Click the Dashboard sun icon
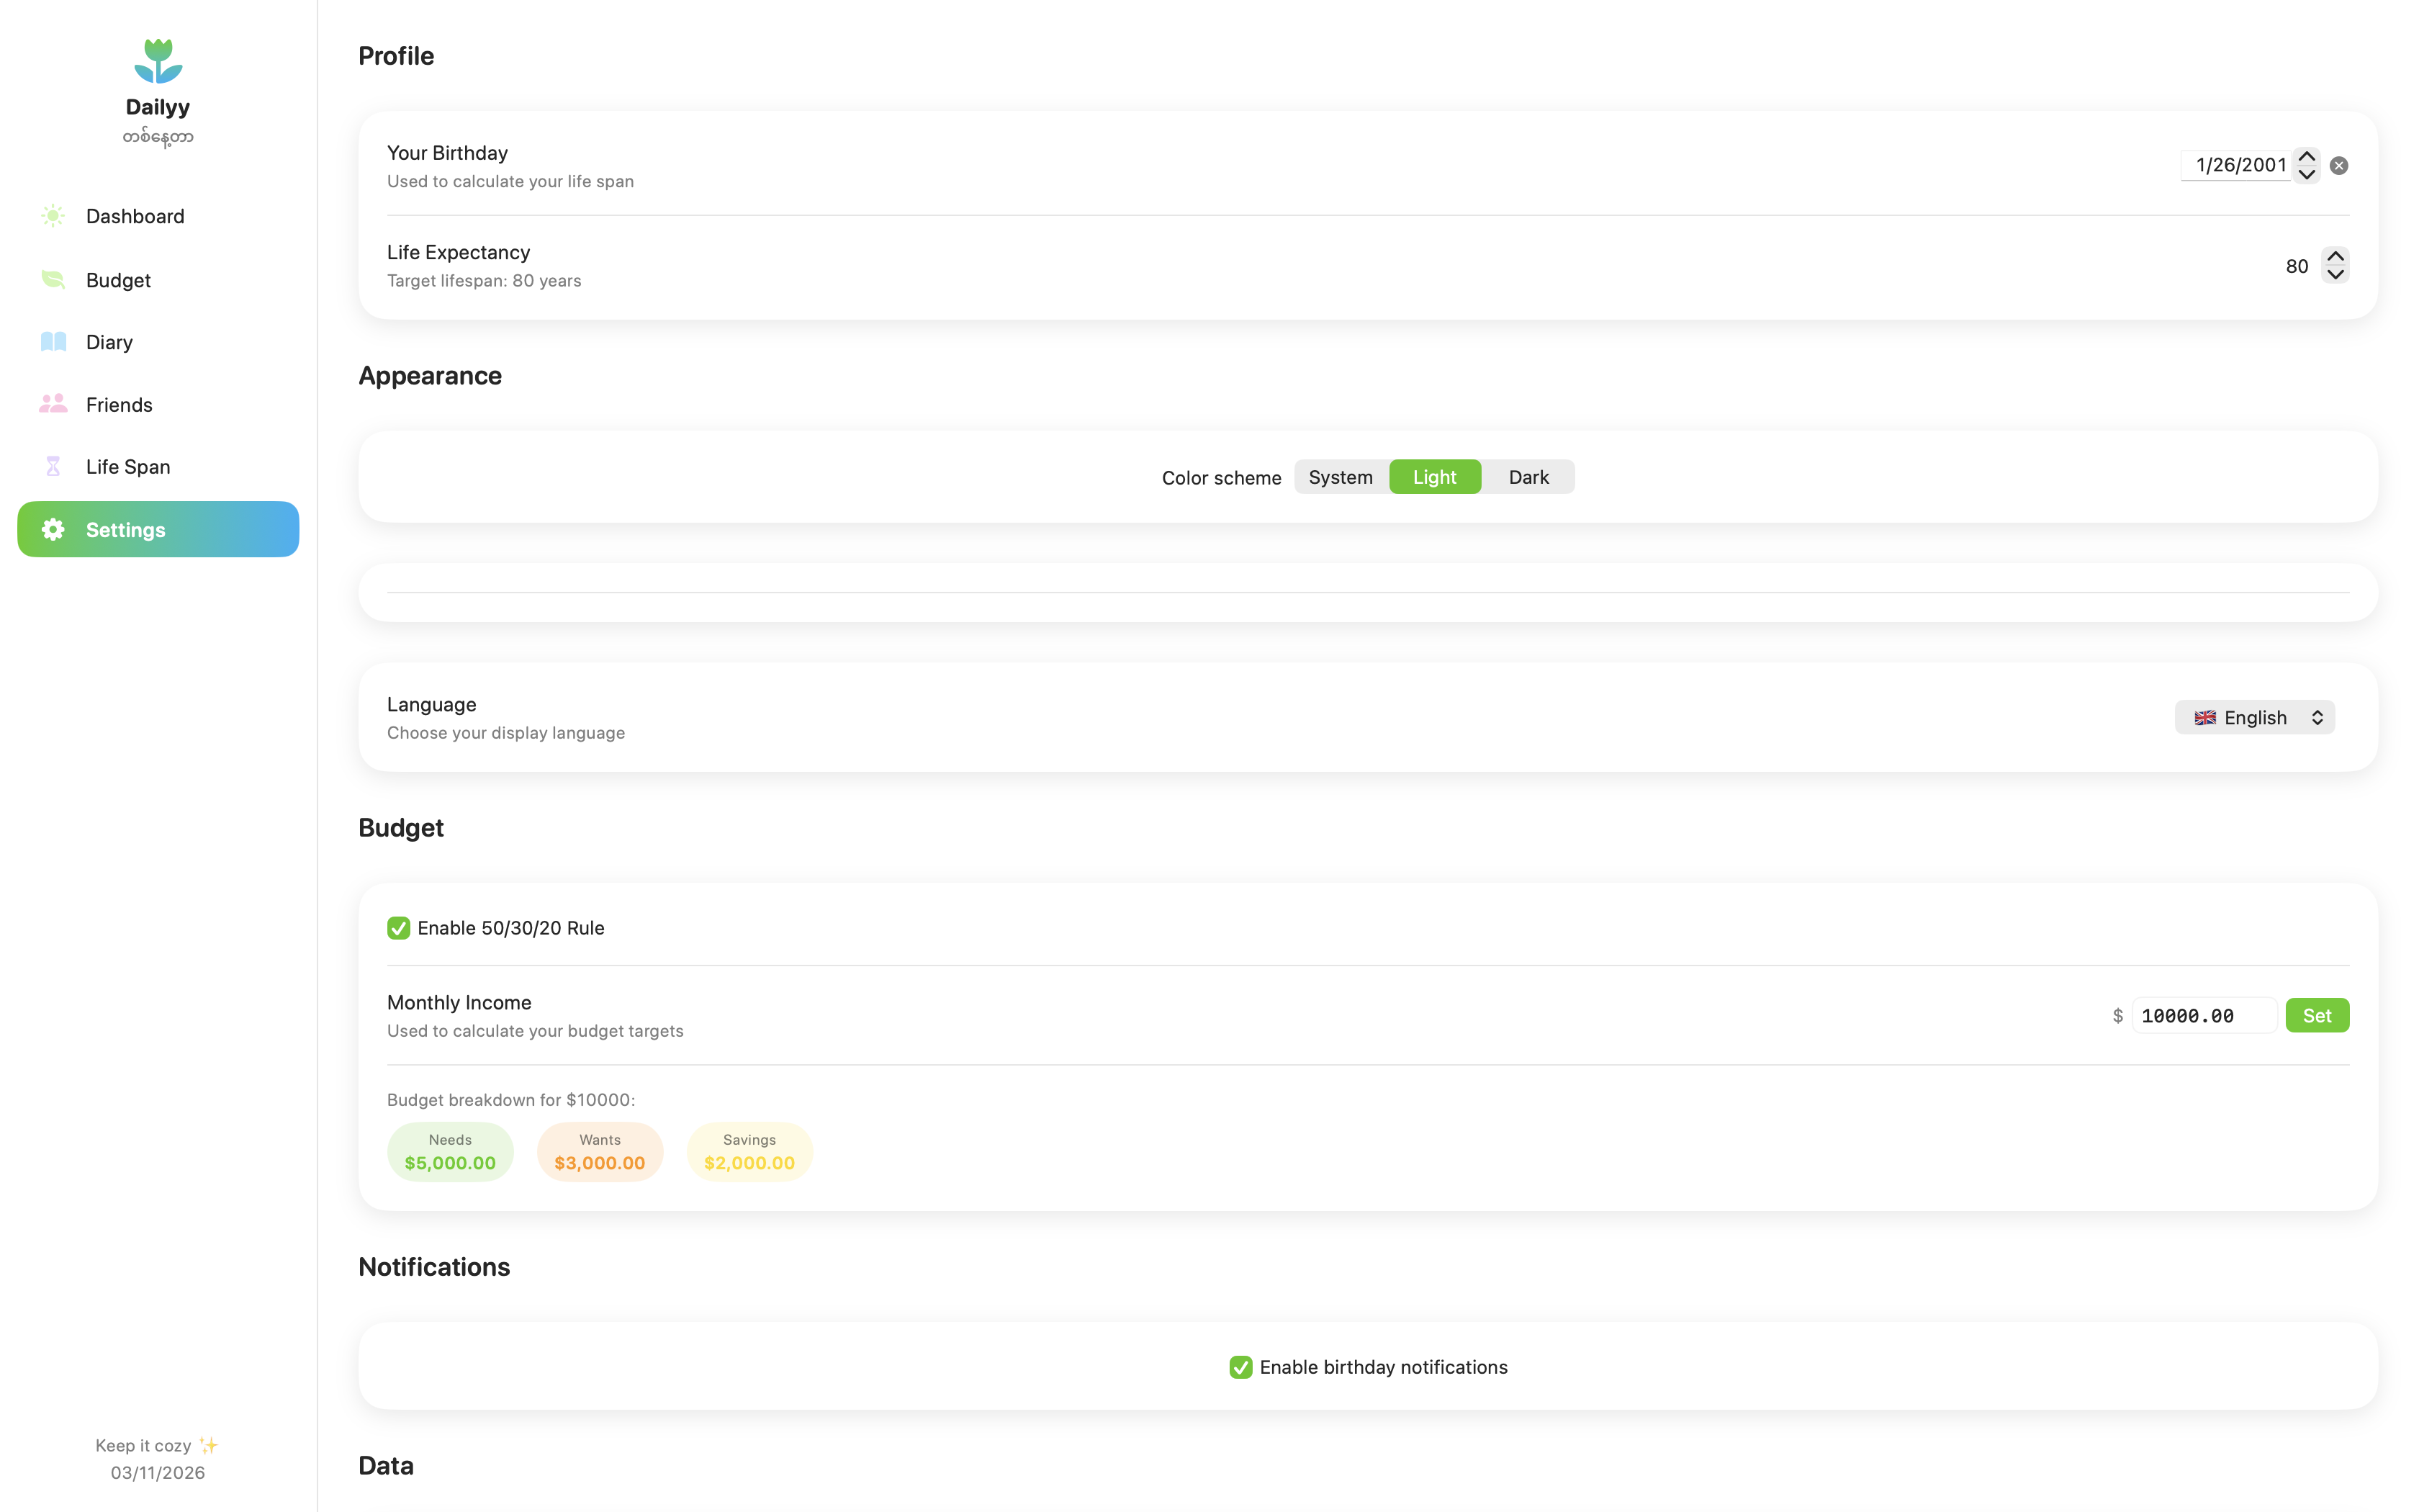 pyautogui.click(x=53, y=216)
